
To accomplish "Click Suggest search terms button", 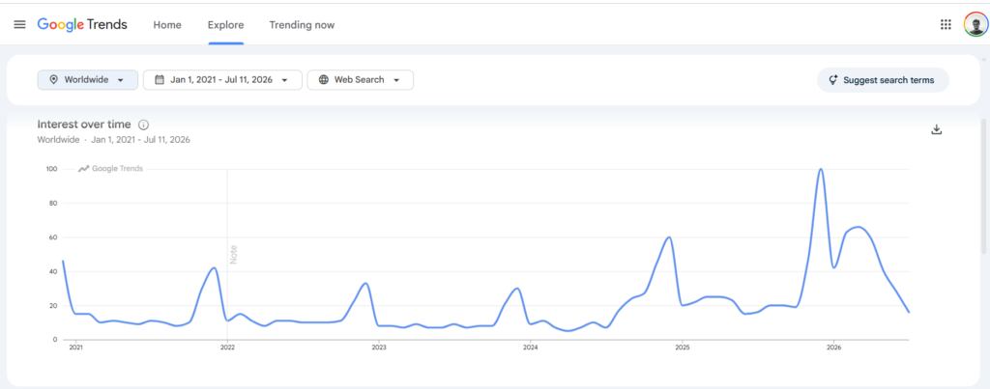I will (x=883, y=80).
